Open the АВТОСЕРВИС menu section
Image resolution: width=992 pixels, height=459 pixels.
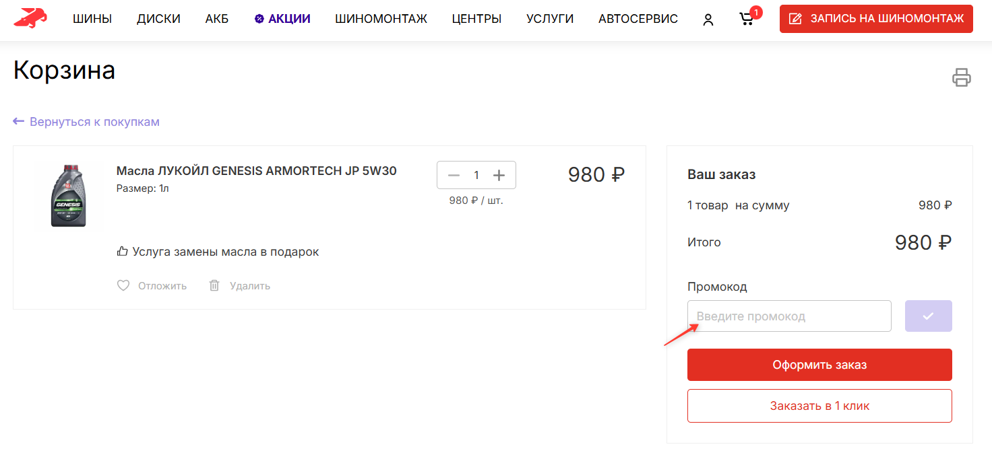638,18
